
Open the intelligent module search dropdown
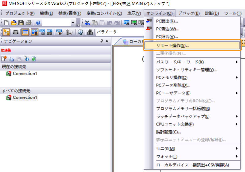(x=70, y=32)
